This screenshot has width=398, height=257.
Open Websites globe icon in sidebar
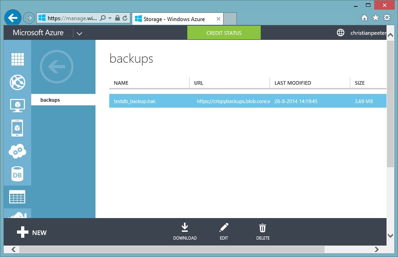pos(17,82)
